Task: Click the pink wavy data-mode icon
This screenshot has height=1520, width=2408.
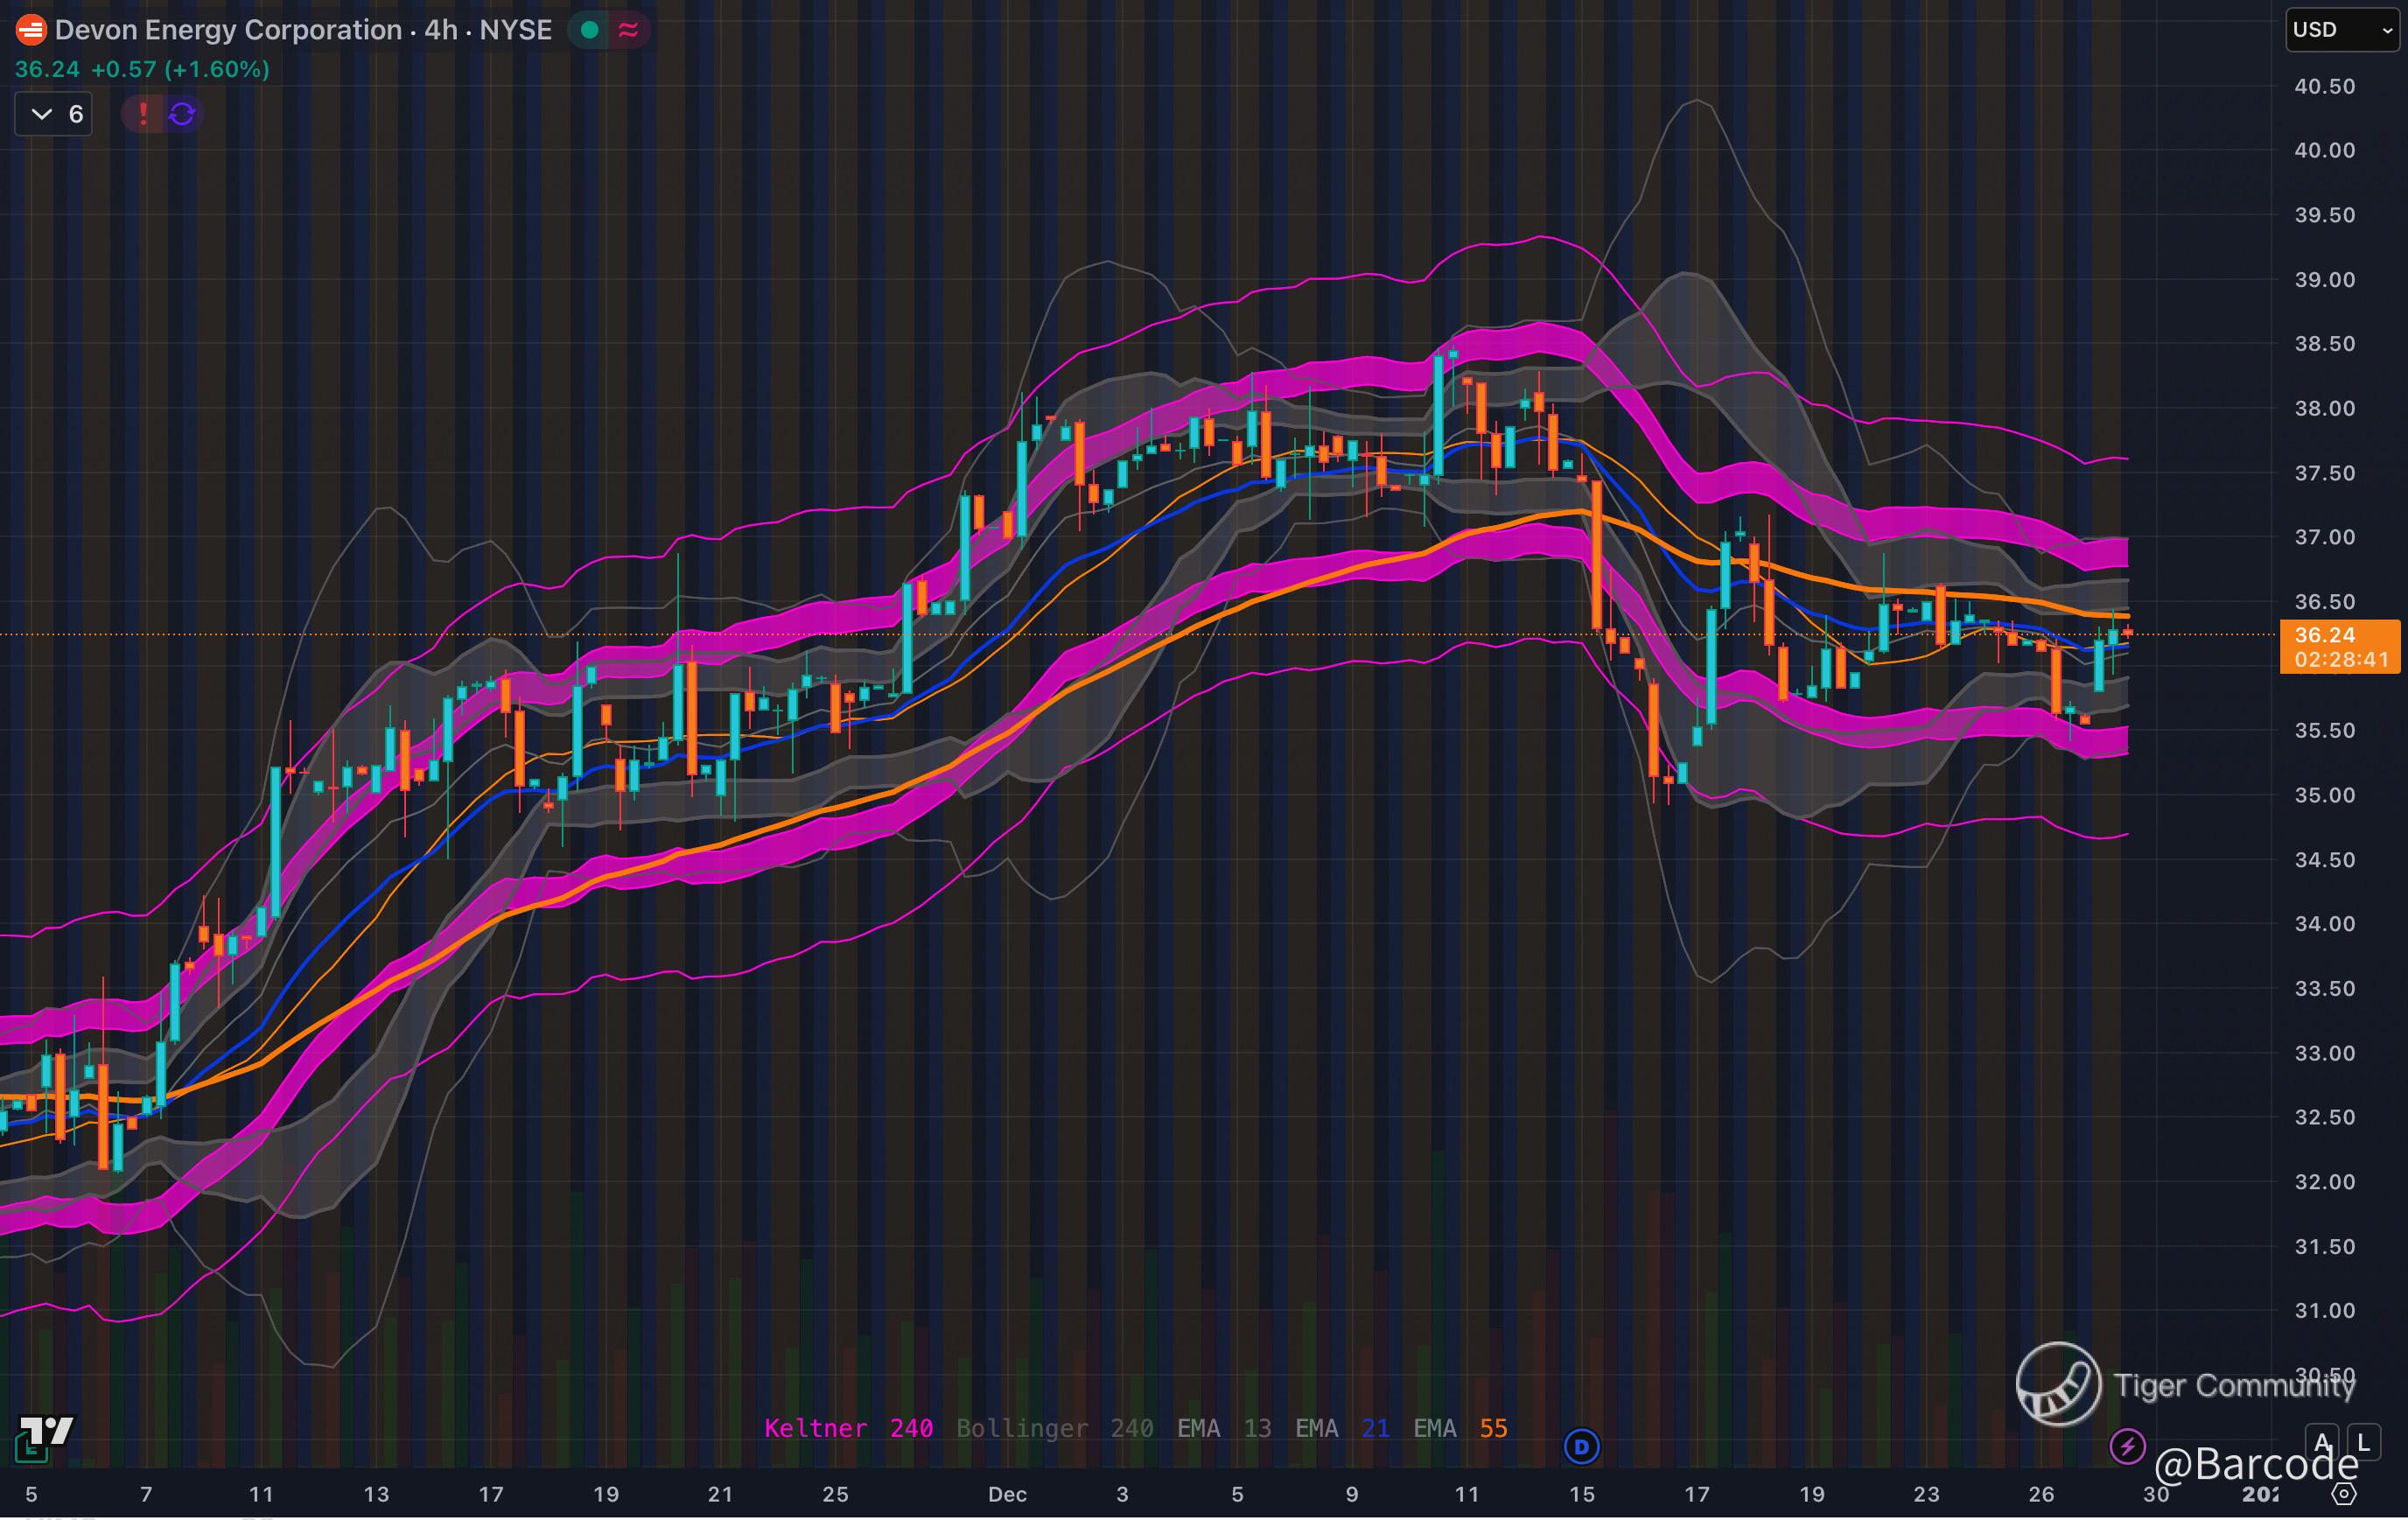Action: 628,30
